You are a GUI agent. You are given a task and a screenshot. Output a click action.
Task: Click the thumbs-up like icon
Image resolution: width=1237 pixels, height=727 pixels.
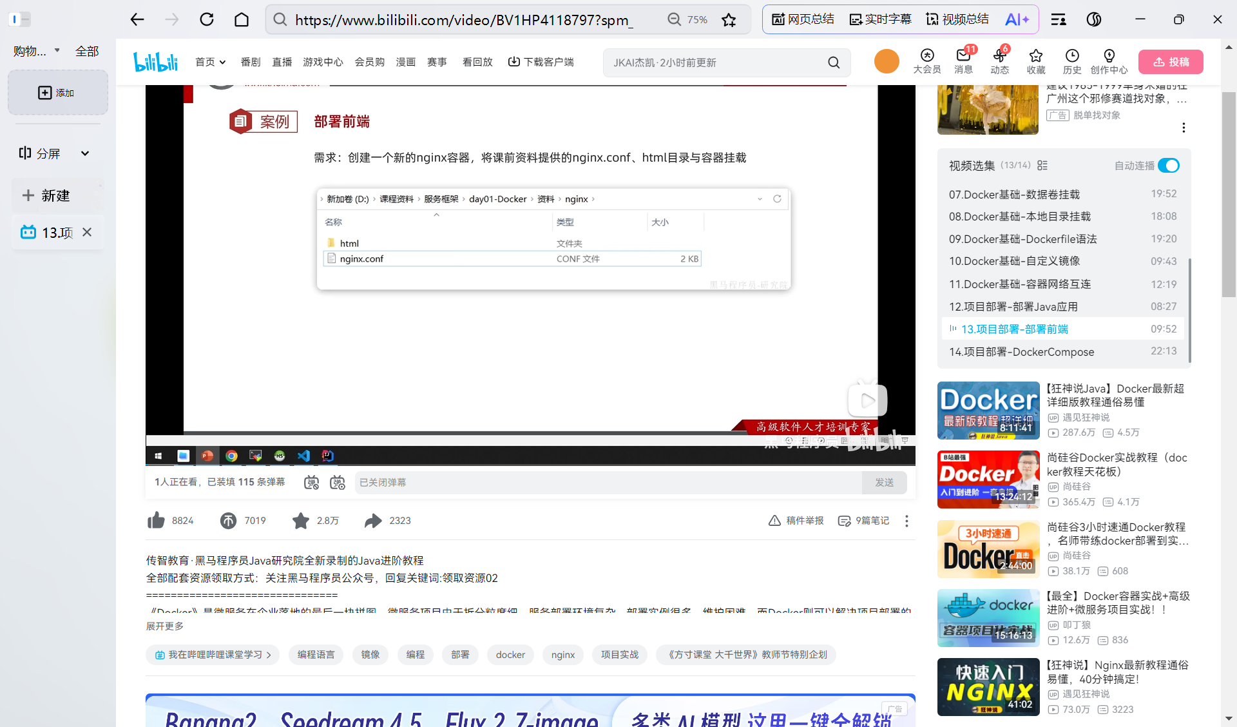click(156, 520)
